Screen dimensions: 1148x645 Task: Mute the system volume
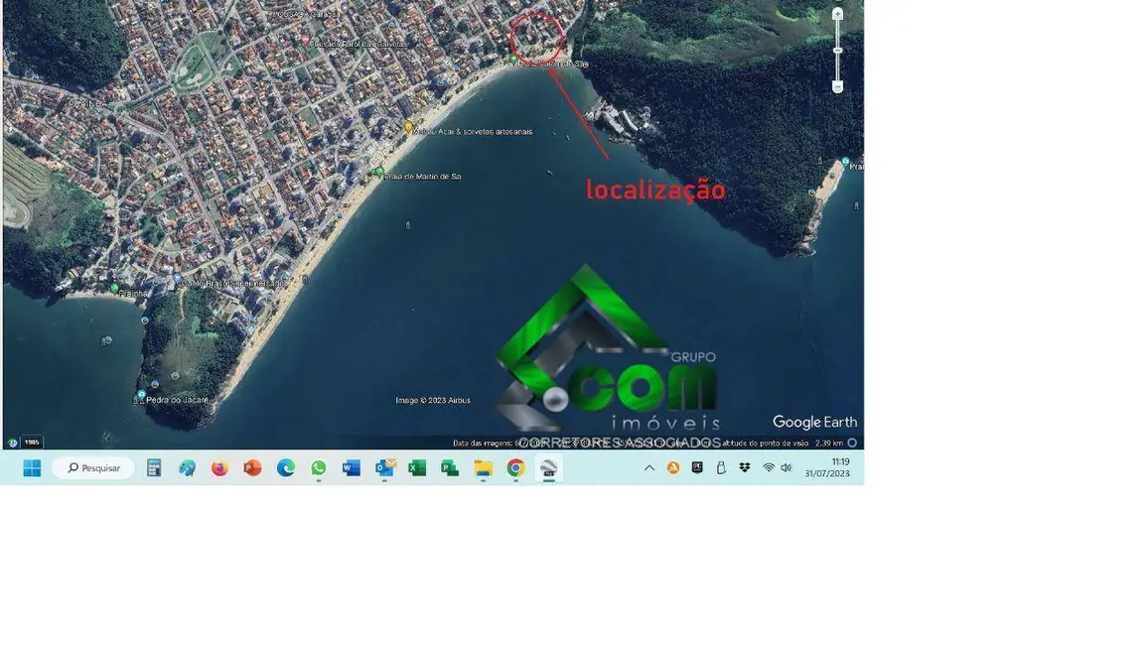[788, 467]
